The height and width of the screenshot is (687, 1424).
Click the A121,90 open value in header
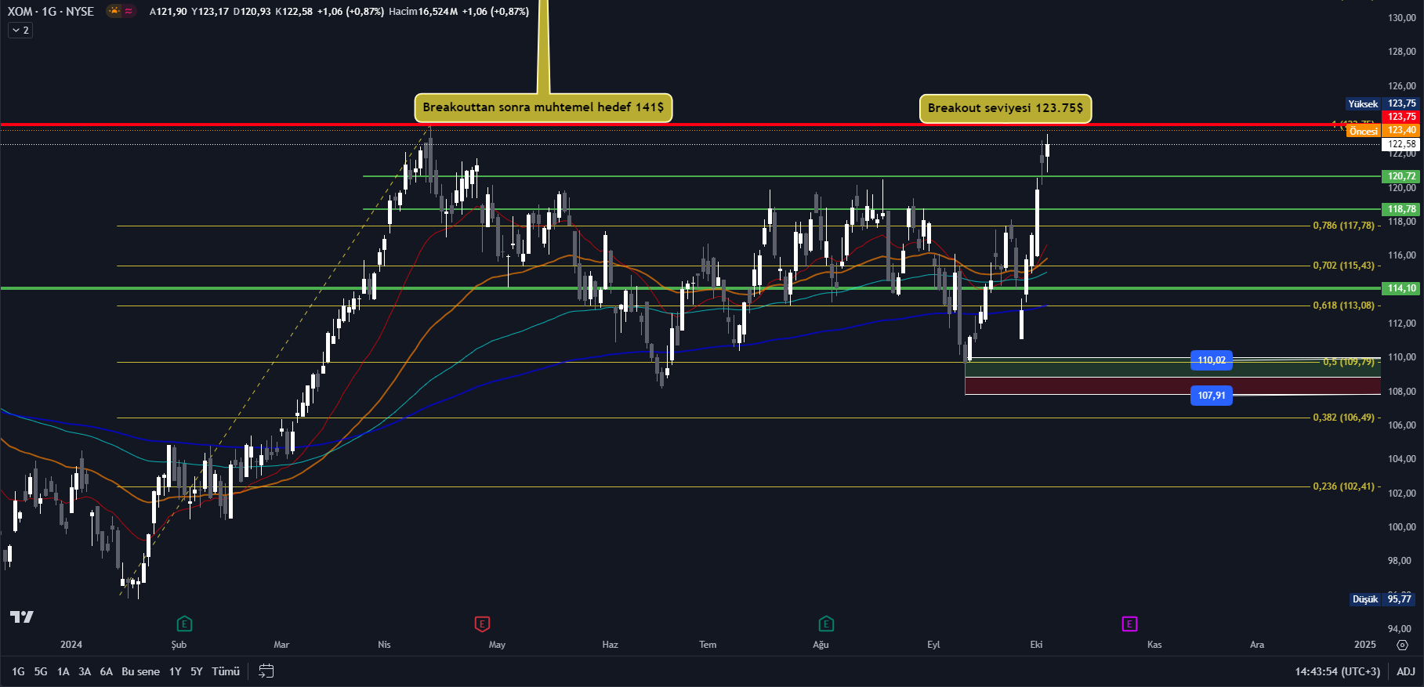click(x=168, y=12)
